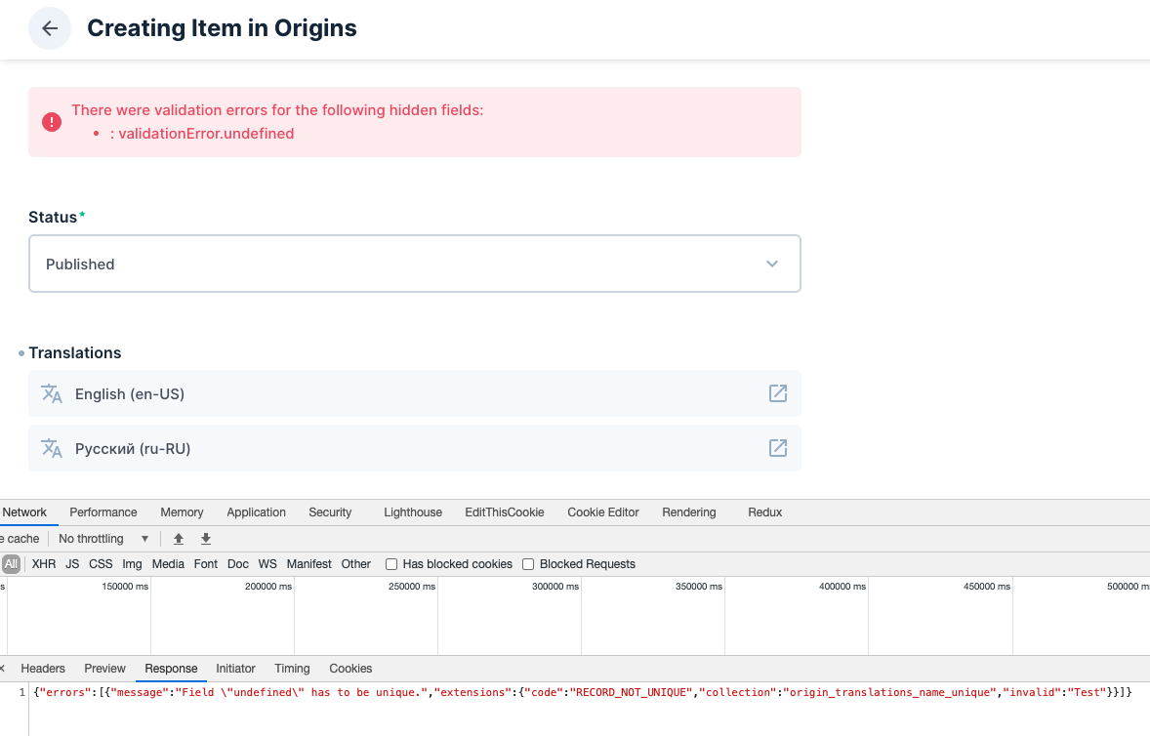The height and width of the screenshot is (736, 1150).
Task: Import HAR file with upload arrow icon
Action: [179, 539]
